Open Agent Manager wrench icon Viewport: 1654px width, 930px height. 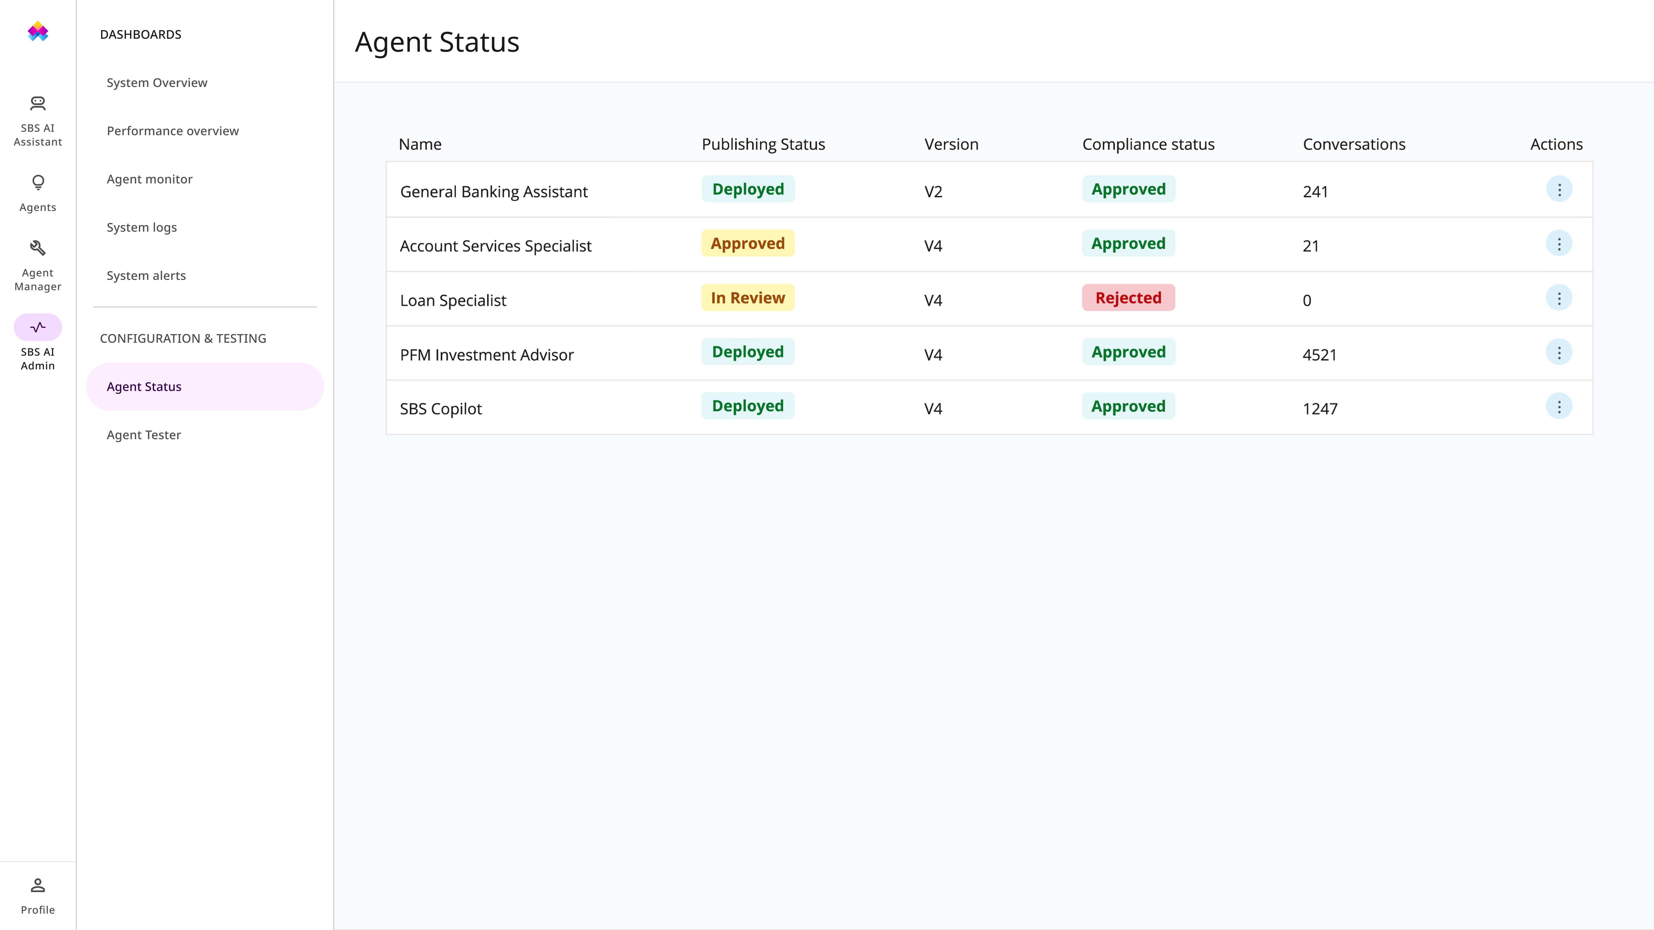coord(38,248)
